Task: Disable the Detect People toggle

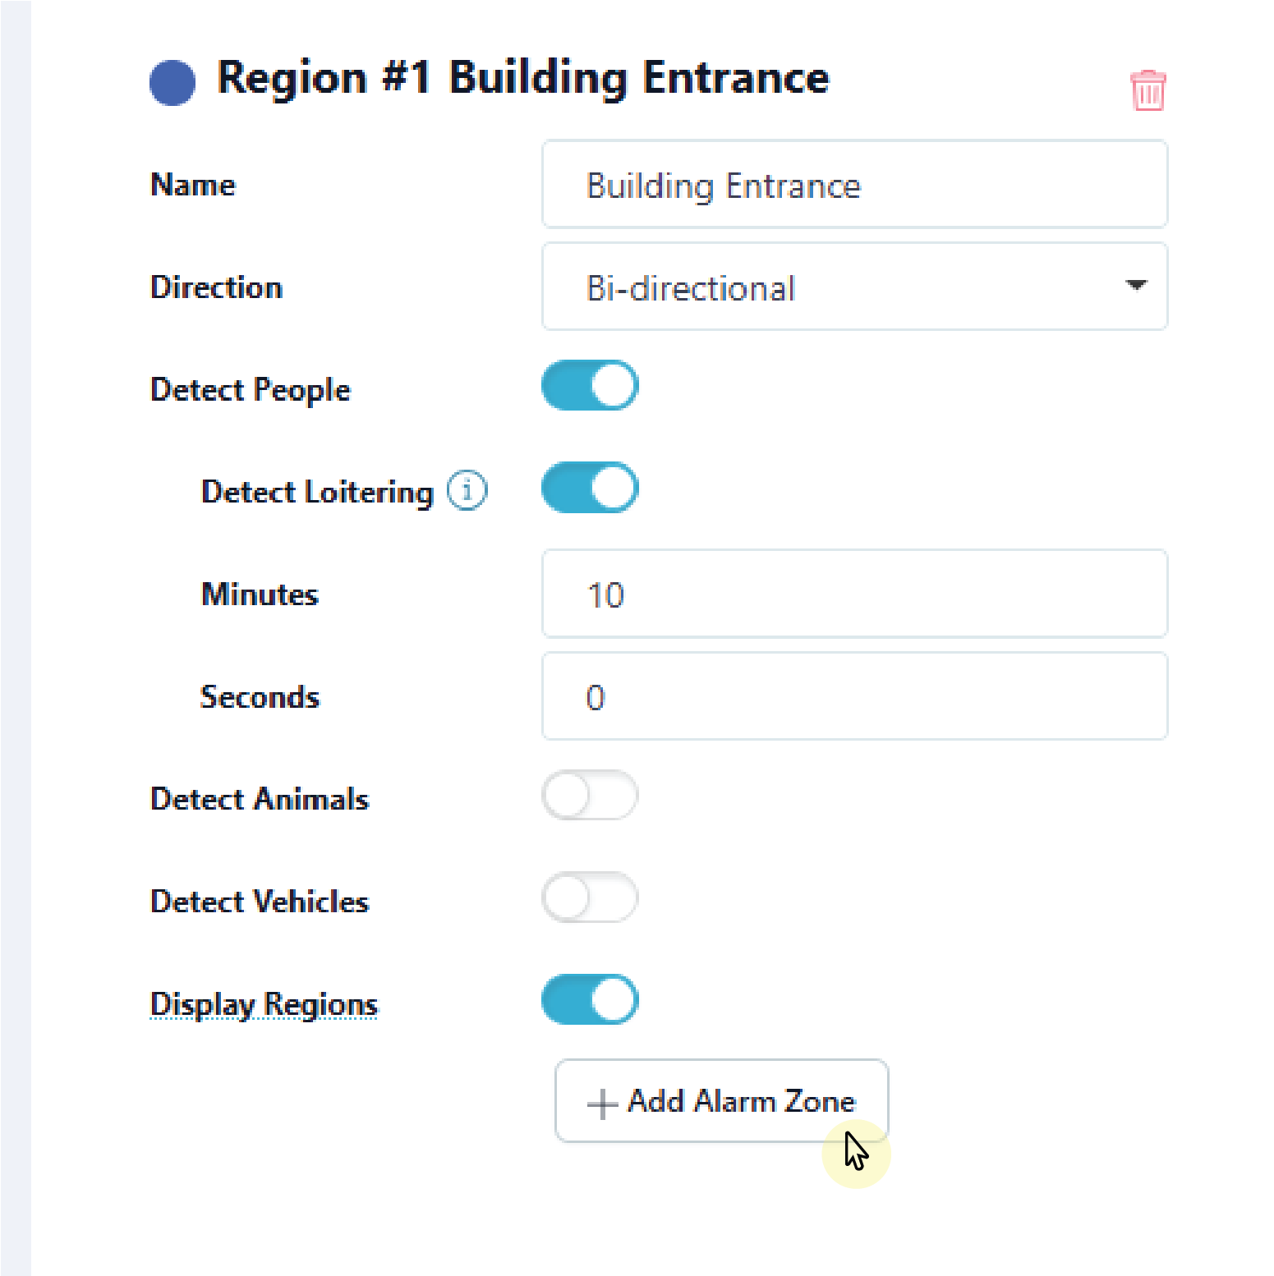Action: (x=590, y=385)
